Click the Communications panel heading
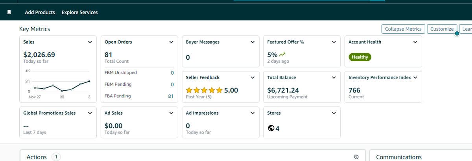472x161 pixels. coord(399,157)
